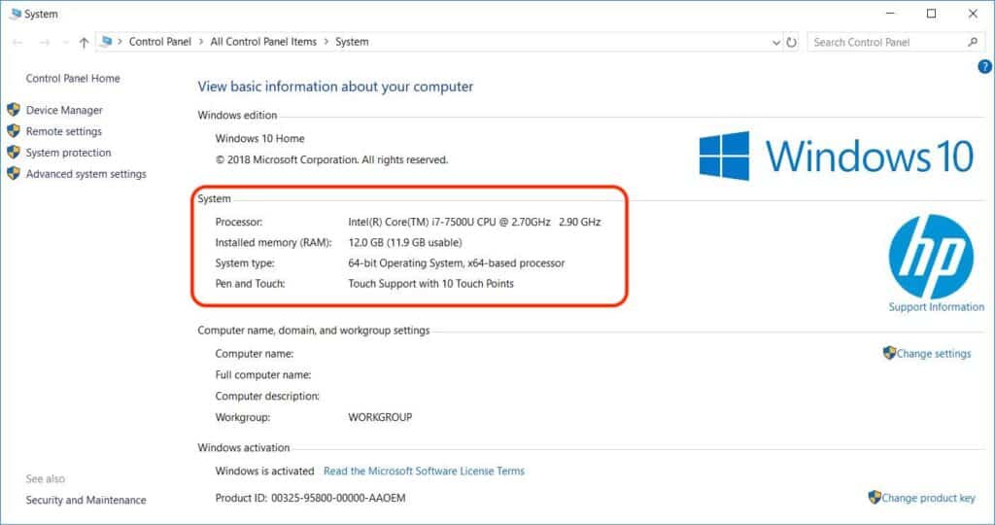Open HP Support Information link
The width and height of the screenshot is (995, 525).
click(937, 306)
